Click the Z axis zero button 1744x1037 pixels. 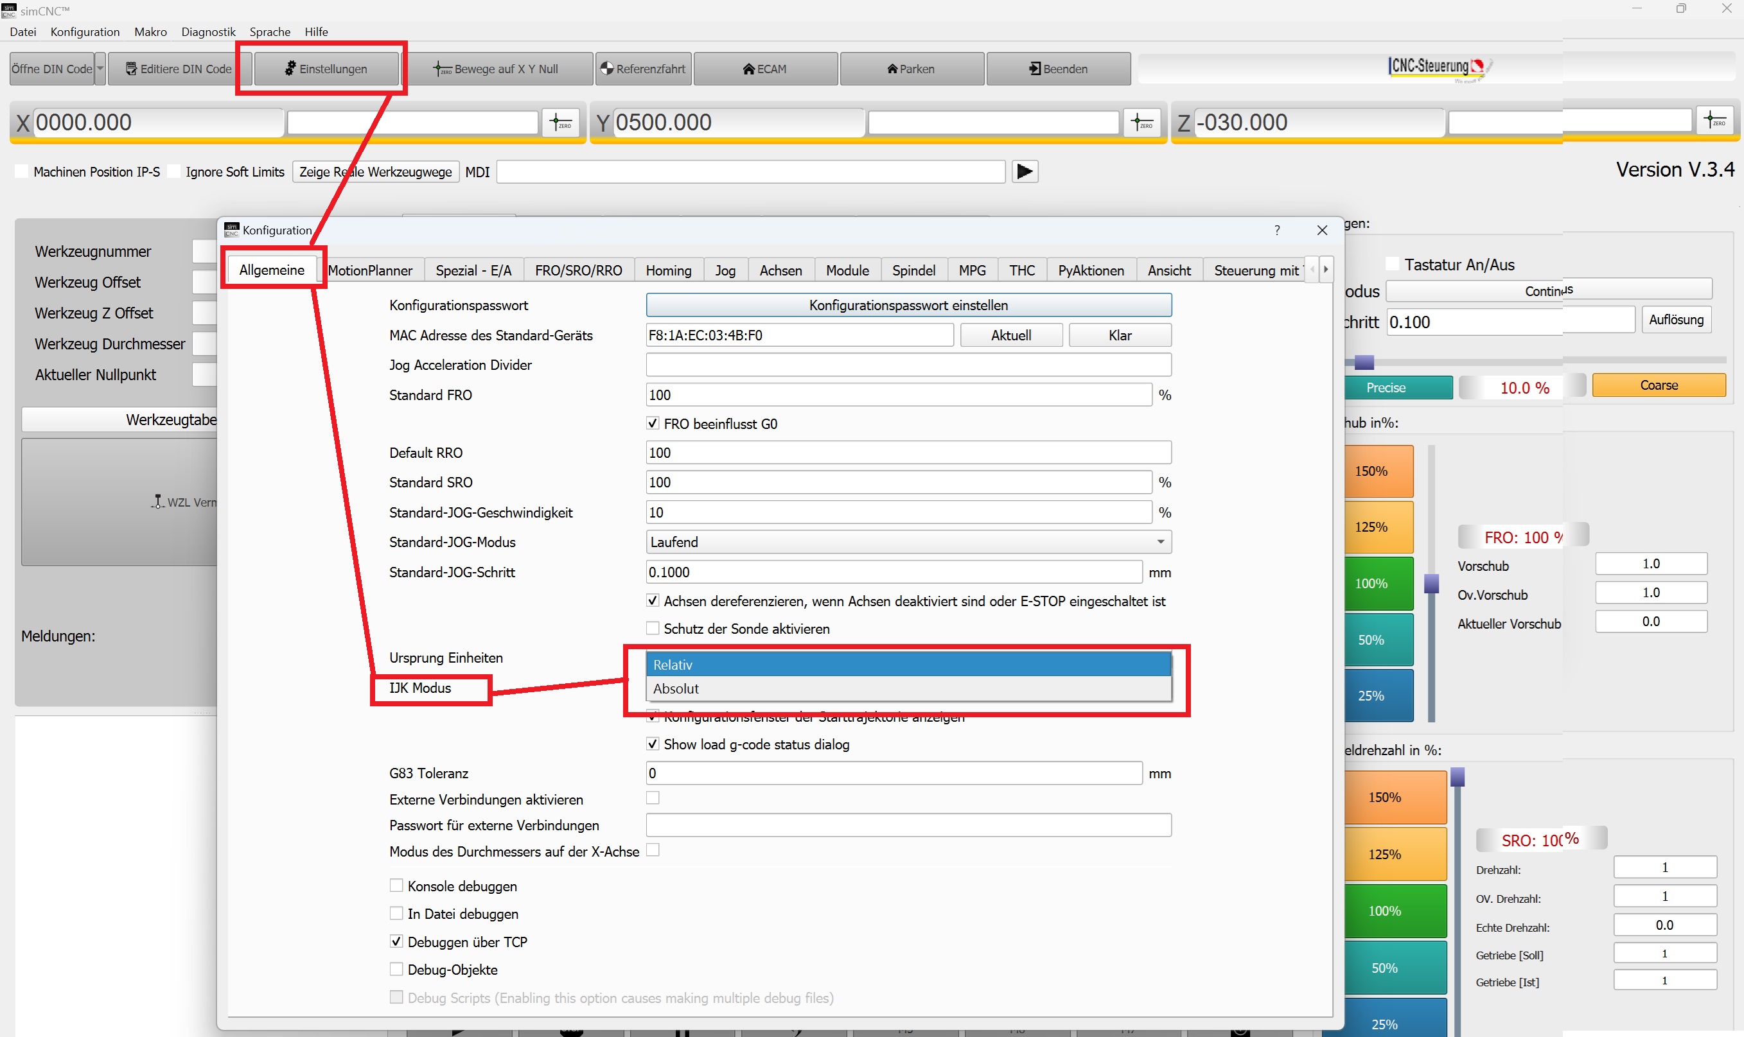[x=1715, y=120]
